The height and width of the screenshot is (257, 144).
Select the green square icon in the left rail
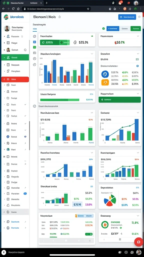tap(34, 47)
